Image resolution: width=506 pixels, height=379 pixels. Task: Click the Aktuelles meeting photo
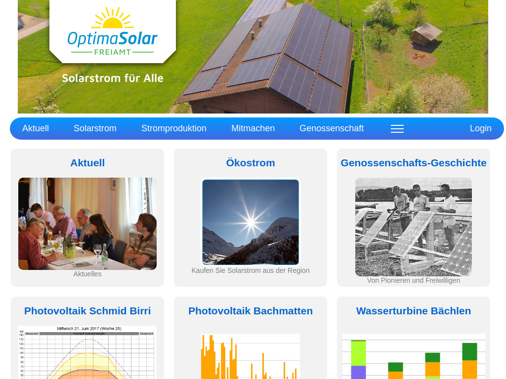click(87, 223)
